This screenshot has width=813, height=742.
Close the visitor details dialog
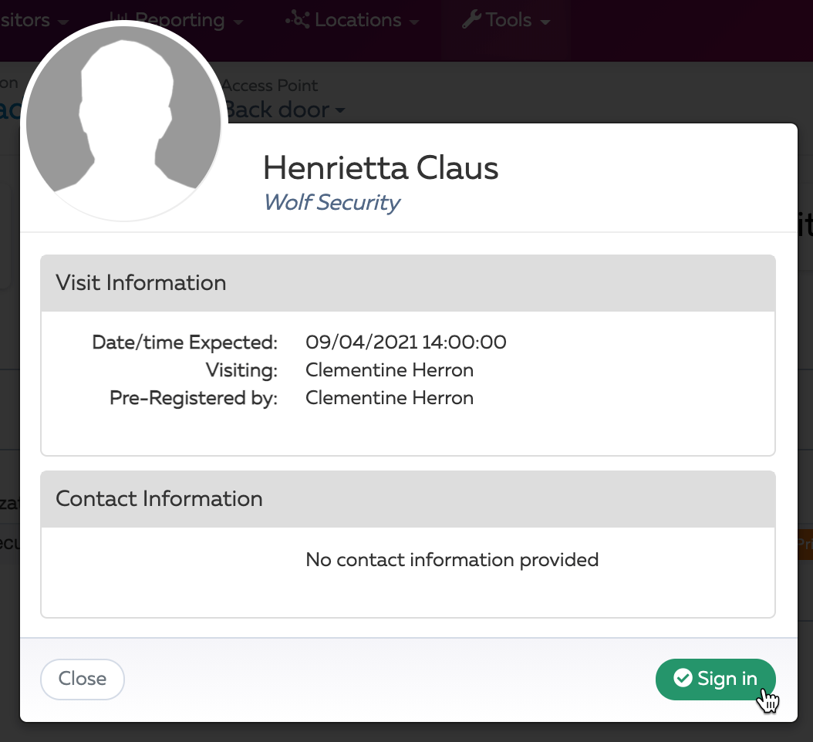pyautogui.click(x=83, y=679)
